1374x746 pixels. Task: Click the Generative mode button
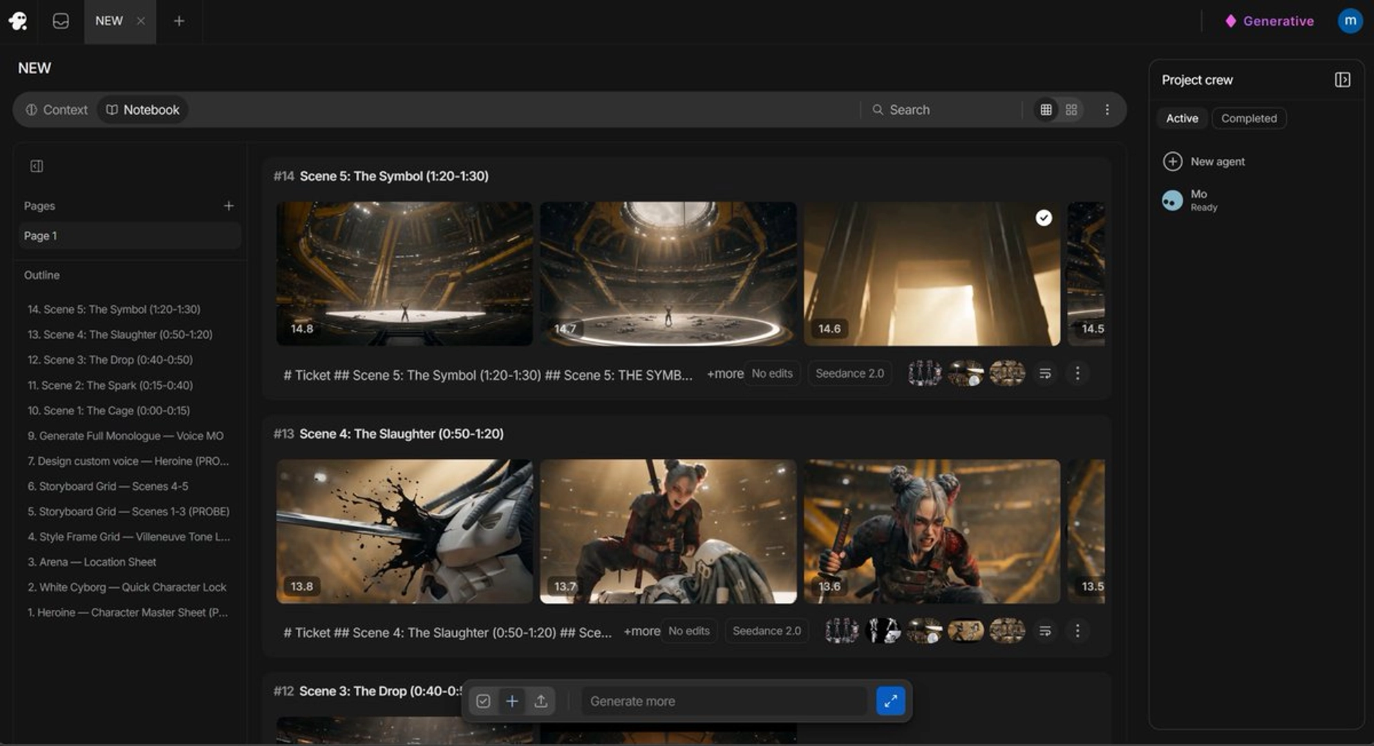1268,21
